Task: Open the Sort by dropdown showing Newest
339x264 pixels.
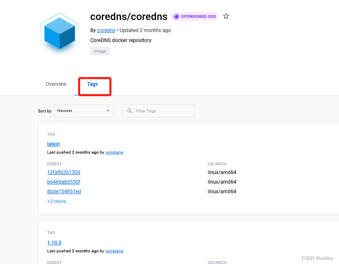Action: pos(83,111)
